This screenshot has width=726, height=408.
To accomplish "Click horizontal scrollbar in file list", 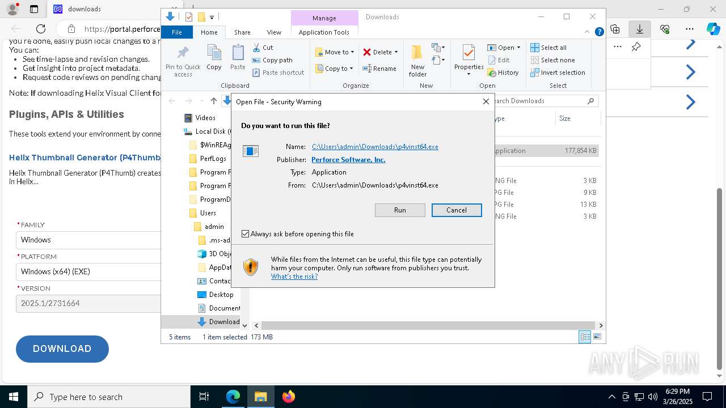I will click(429, 325).
